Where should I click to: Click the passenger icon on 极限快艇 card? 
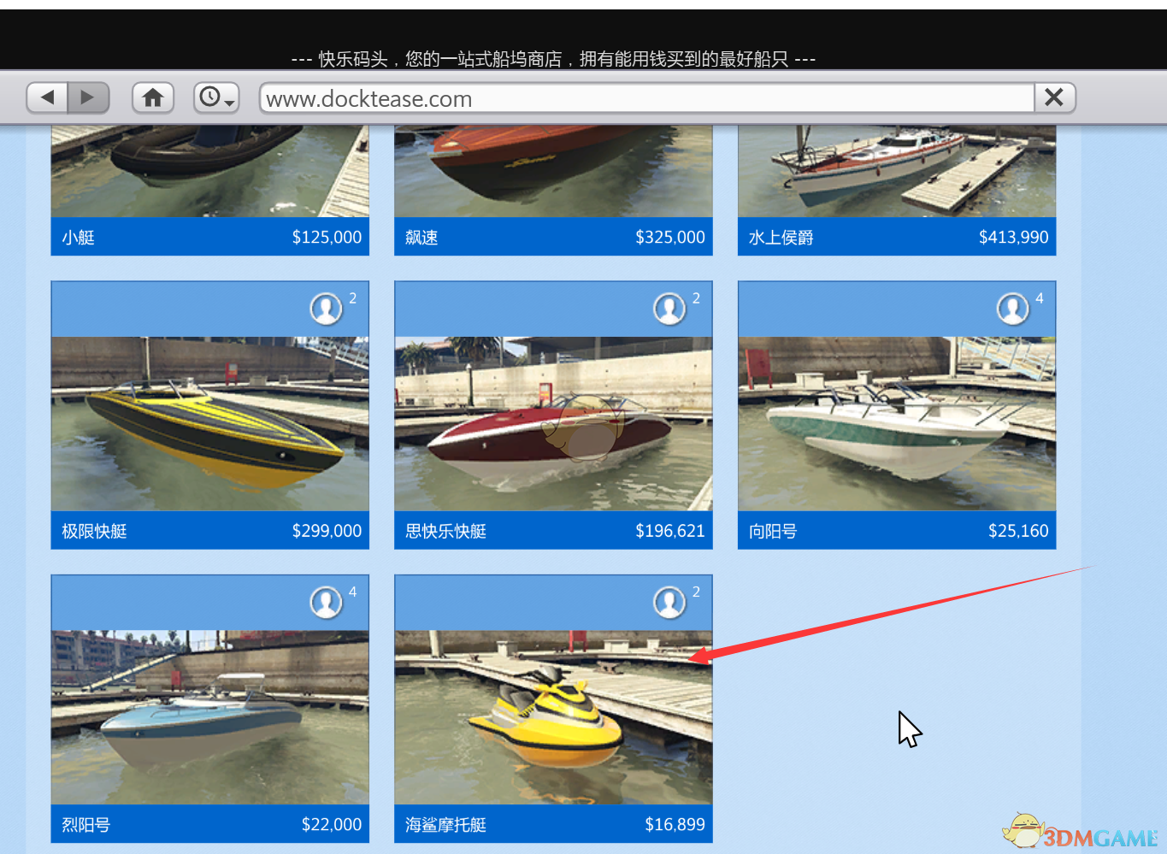click(x=326, y=309)
